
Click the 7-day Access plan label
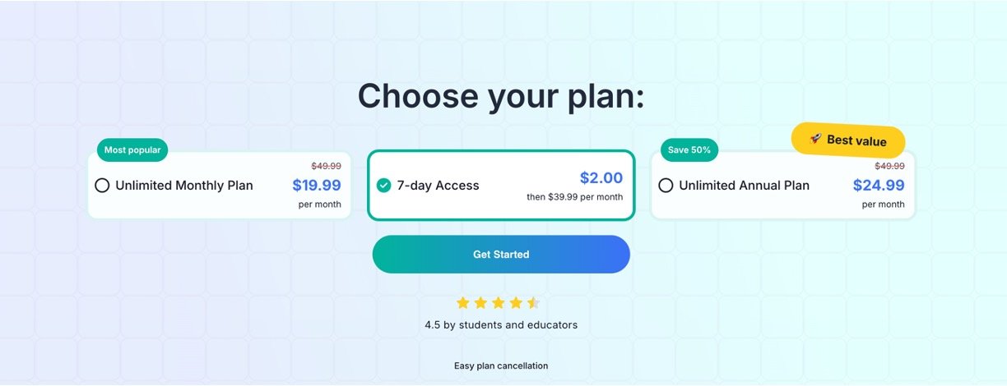click(x=438, y=186)
